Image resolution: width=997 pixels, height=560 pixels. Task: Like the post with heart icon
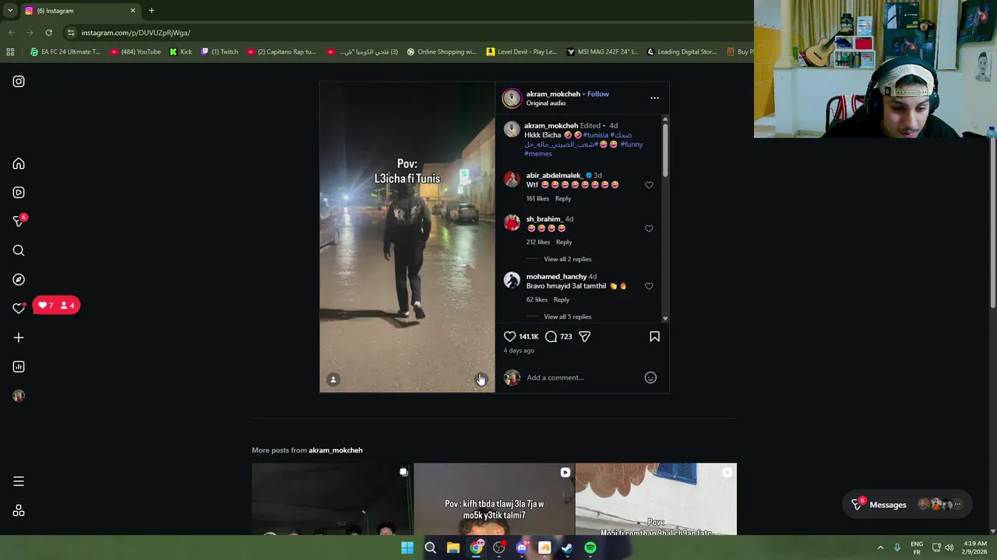click(x=509, y=336)
